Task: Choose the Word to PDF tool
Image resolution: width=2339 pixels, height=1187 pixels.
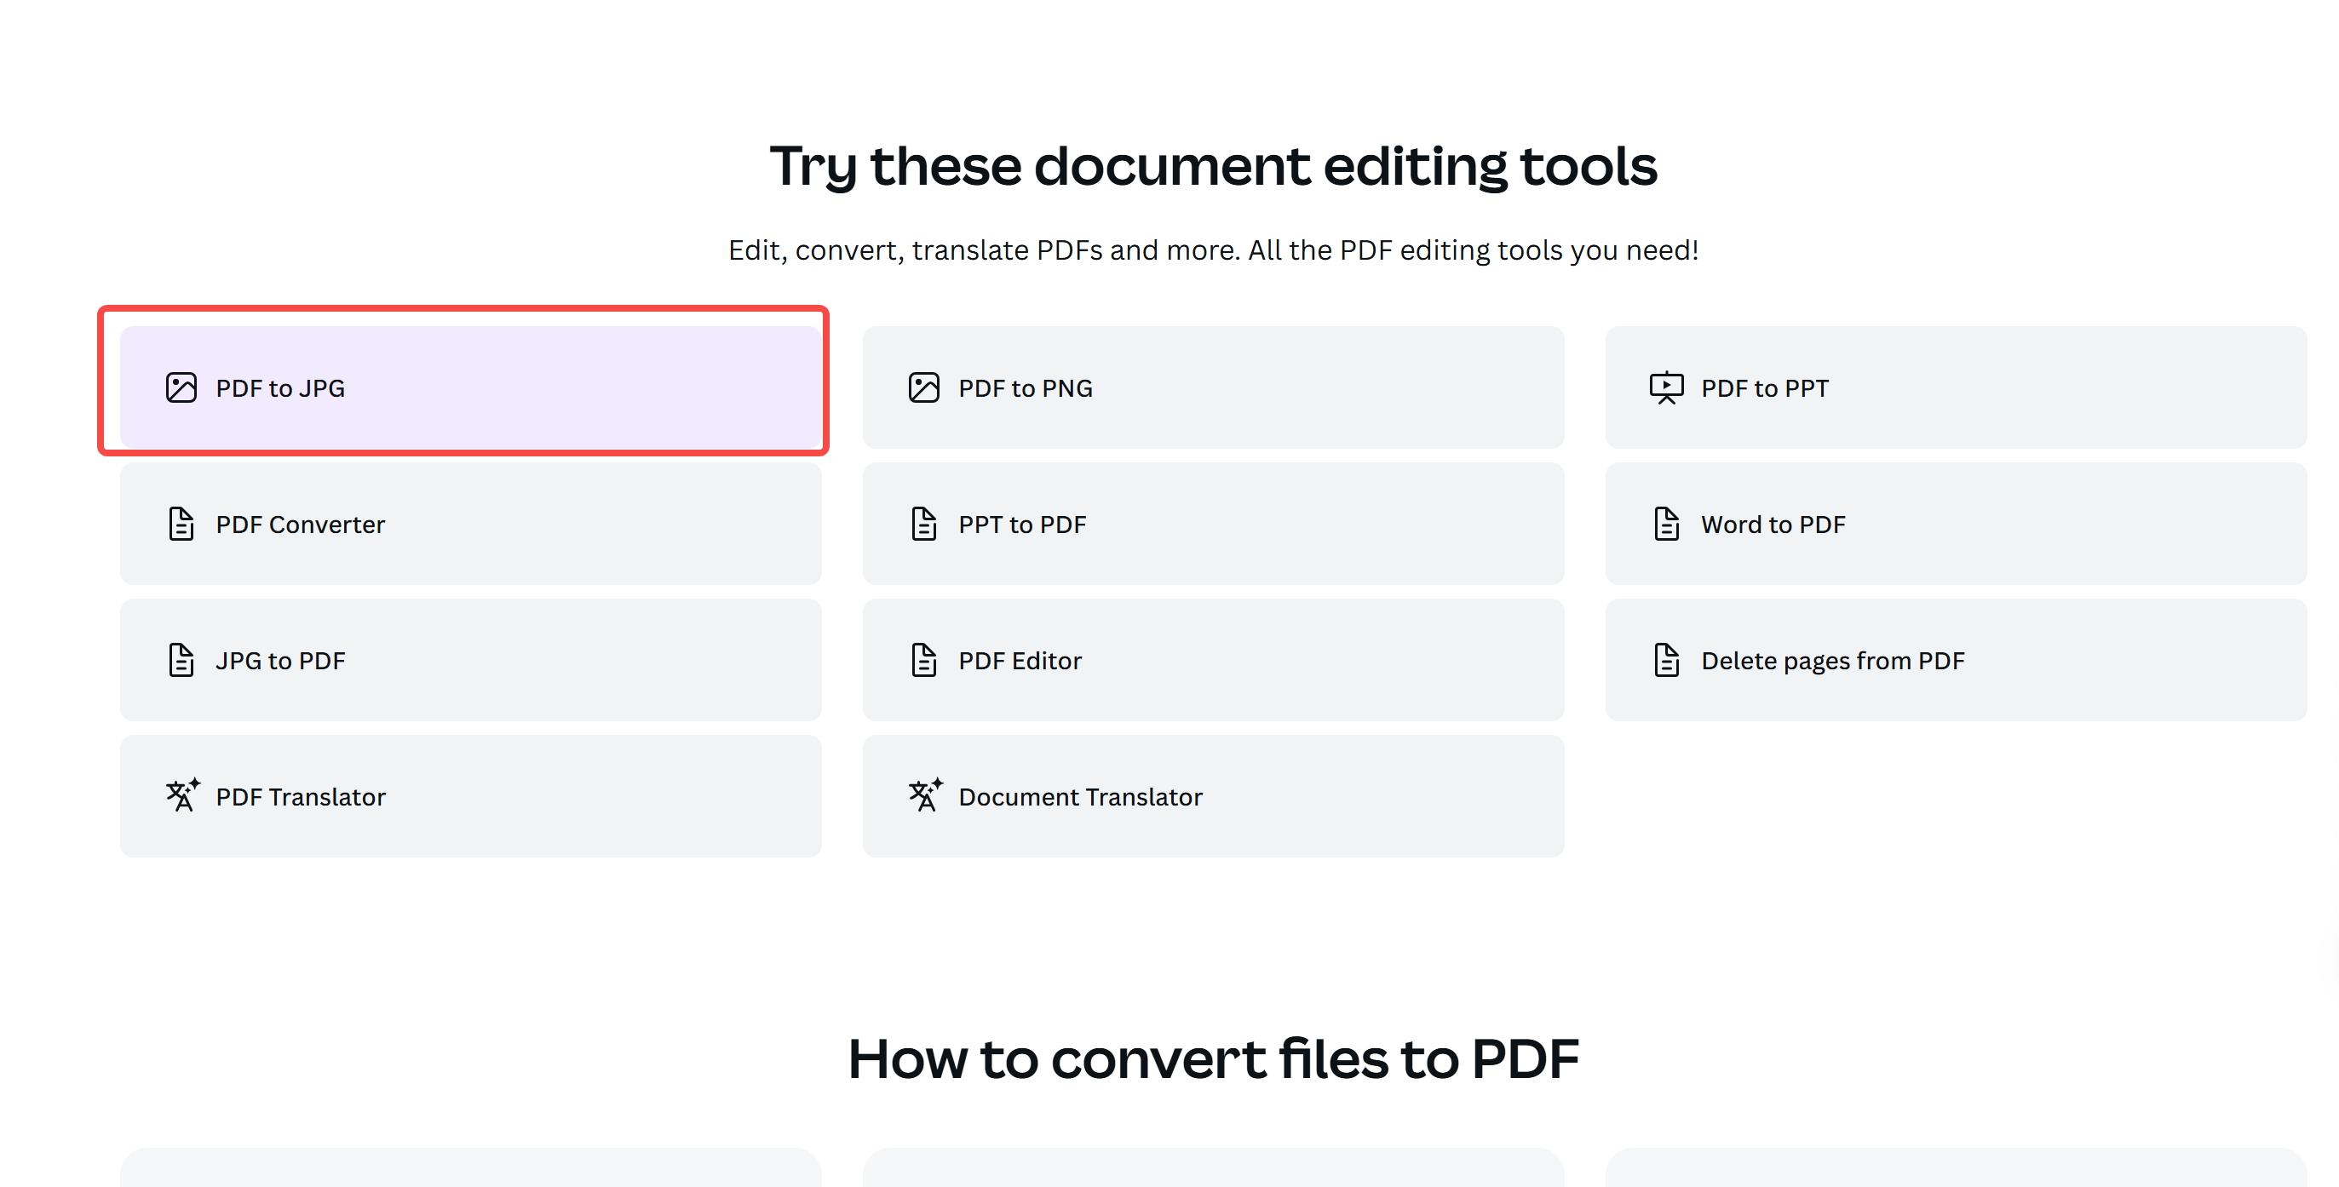Action: point(1956,524)
